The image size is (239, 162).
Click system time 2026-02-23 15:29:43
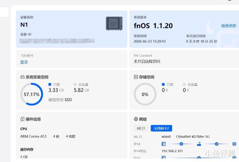click(150, 41)
